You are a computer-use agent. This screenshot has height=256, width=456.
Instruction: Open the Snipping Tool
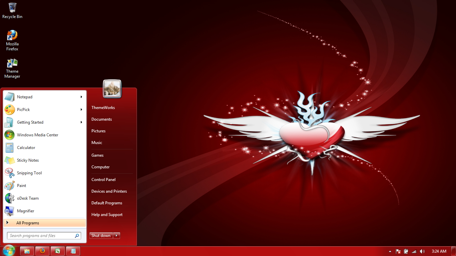pos(29,173)
